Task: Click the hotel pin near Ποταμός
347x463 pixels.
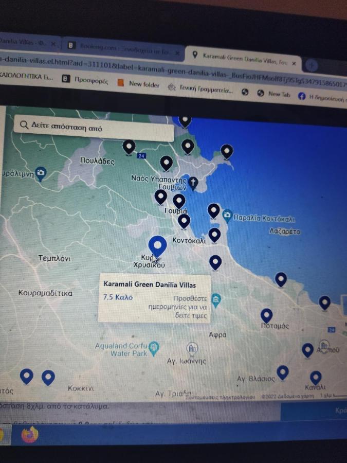Action: click(x=266, y=316)
